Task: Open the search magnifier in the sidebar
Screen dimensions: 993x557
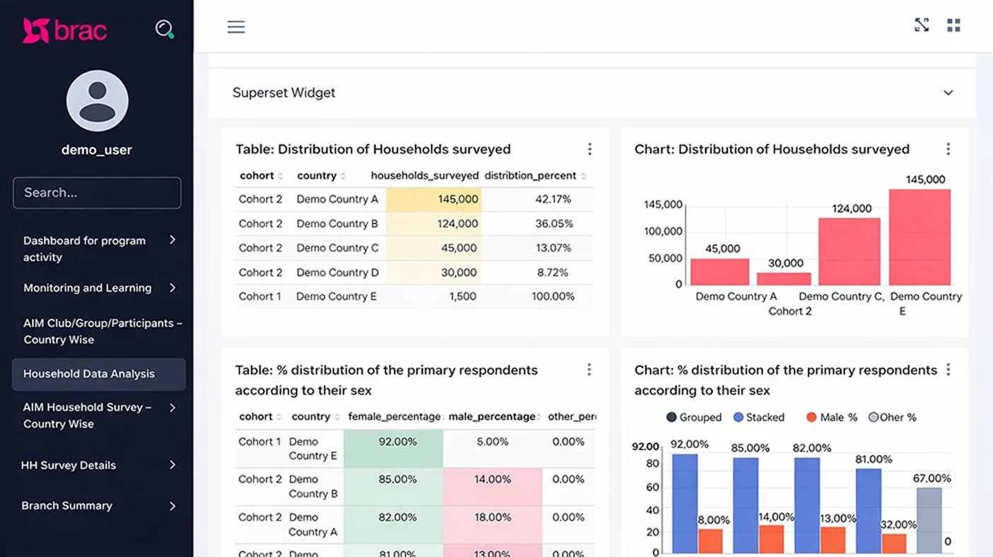Action: click(x=164, y=28)
